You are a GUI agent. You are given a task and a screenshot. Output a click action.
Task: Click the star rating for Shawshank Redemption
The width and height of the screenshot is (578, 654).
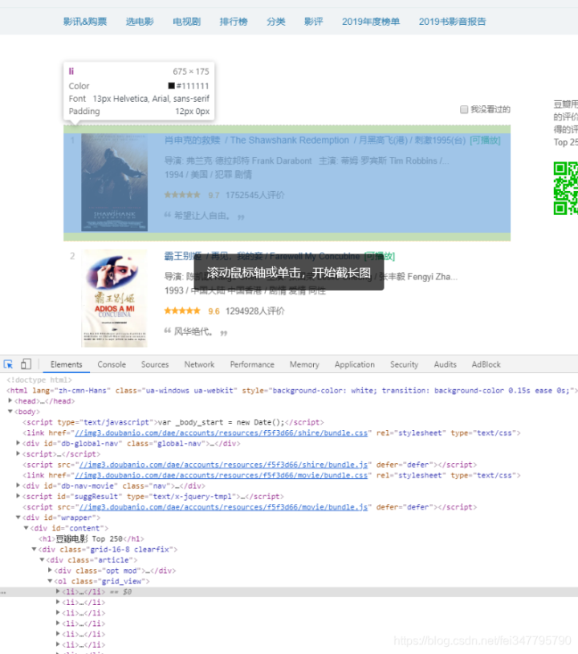[182, 195]
